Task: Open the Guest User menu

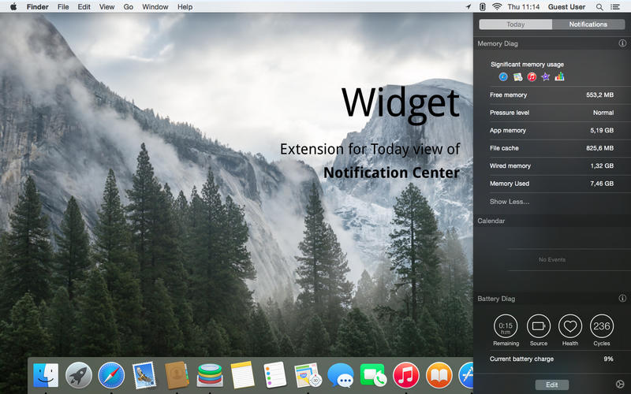Action: click(566, 6)
